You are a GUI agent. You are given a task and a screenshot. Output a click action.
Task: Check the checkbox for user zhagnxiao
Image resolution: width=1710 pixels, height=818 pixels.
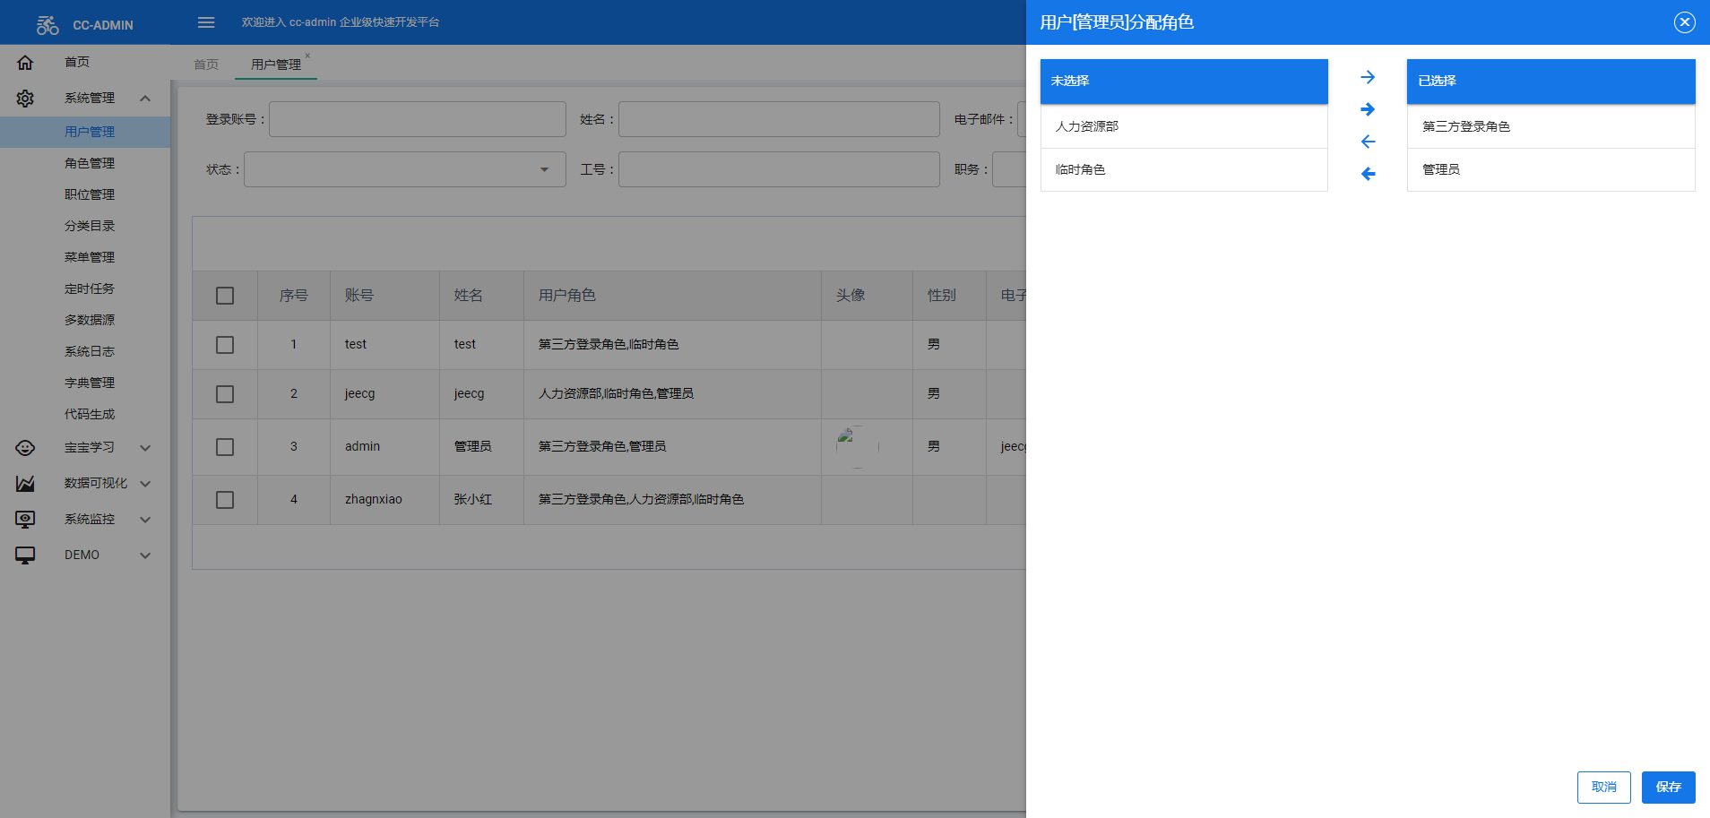225,500
